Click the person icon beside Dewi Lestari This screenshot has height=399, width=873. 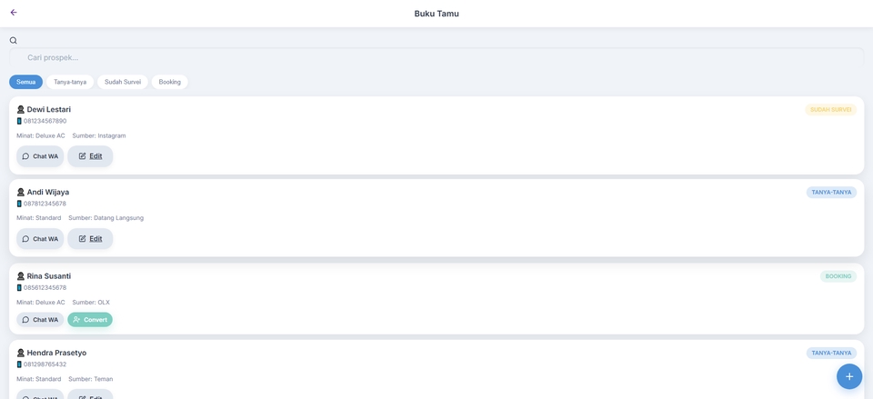coord(21,109)
